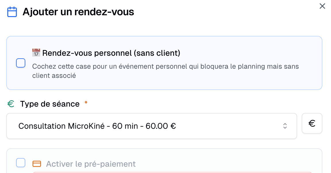The height and width of the screenshot is (173, 331).
Task: Open the Consultation MicroKiné session type dropdown
Action: [151, 126]
